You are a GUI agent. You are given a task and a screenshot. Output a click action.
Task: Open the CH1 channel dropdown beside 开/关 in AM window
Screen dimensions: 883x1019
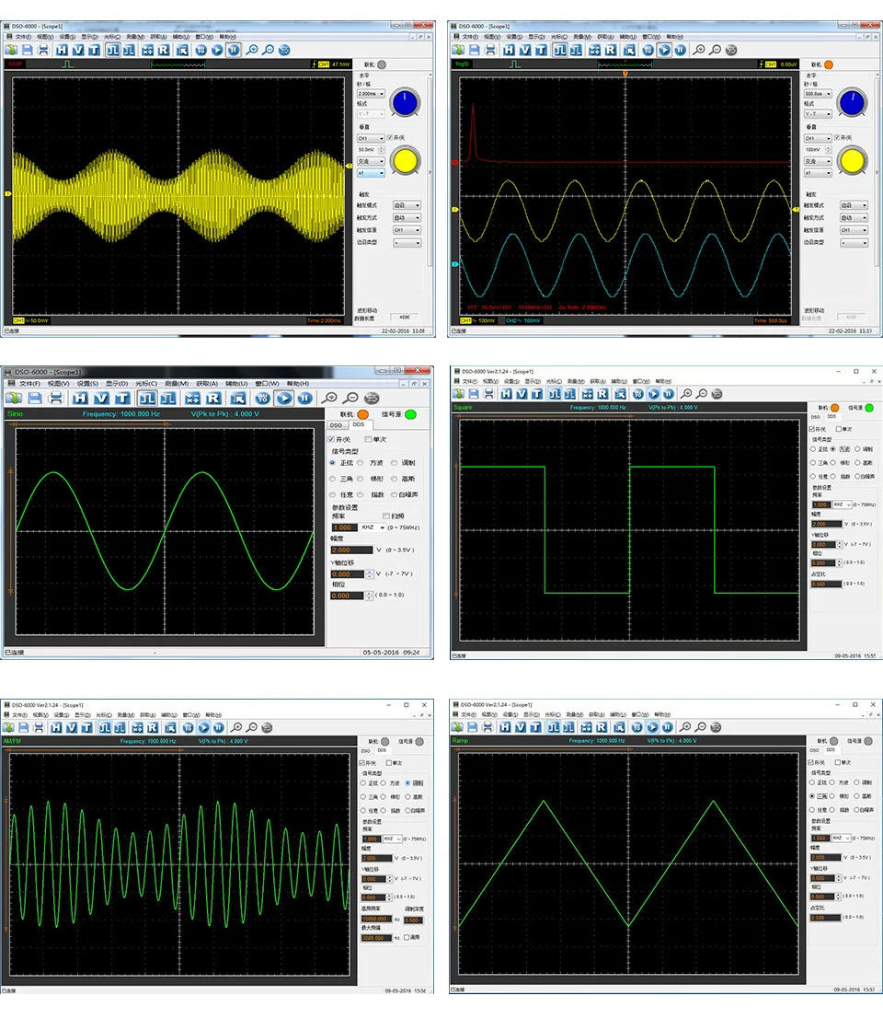tap(371, 138)
